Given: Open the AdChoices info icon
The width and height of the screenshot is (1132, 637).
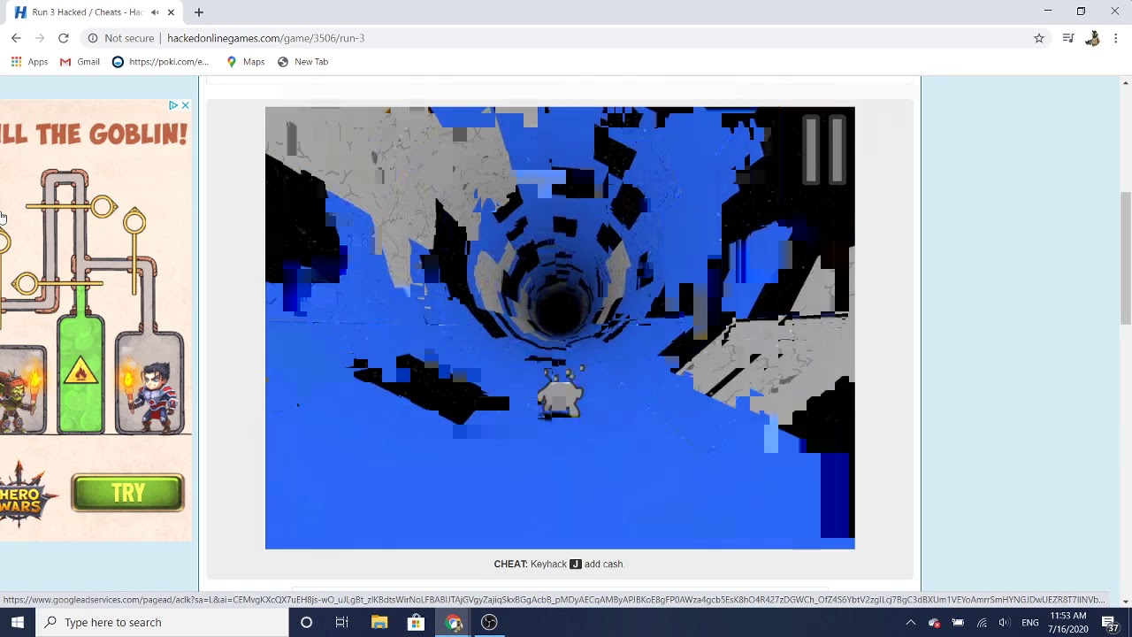Looking at the screenshot, I should tap(173, 105).
